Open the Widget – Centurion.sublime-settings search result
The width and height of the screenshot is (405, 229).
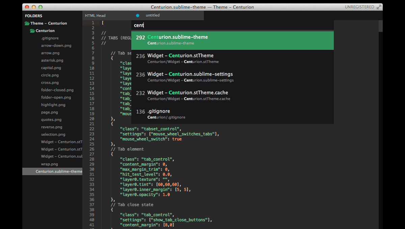[233, 77]
